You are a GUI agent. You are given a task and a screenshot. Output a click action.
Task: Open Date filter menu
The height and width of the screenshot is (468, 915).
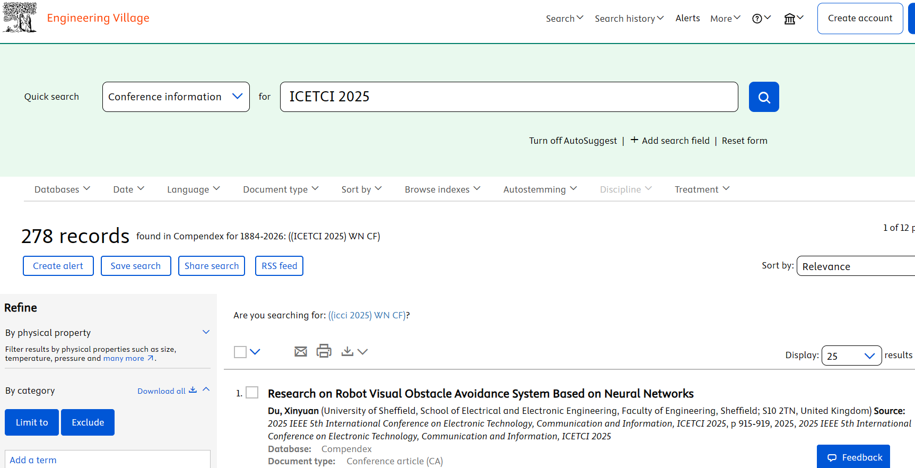click(x=128, y=189)
